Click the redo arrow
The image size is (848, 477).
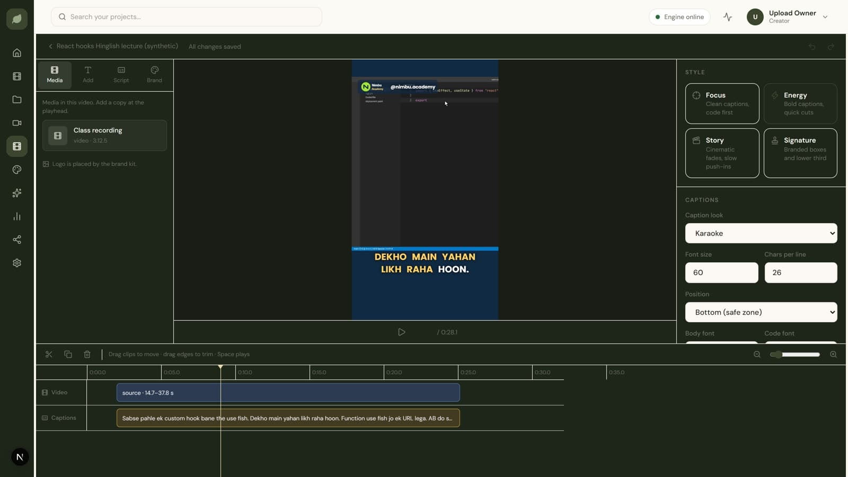tap(831, 47)
